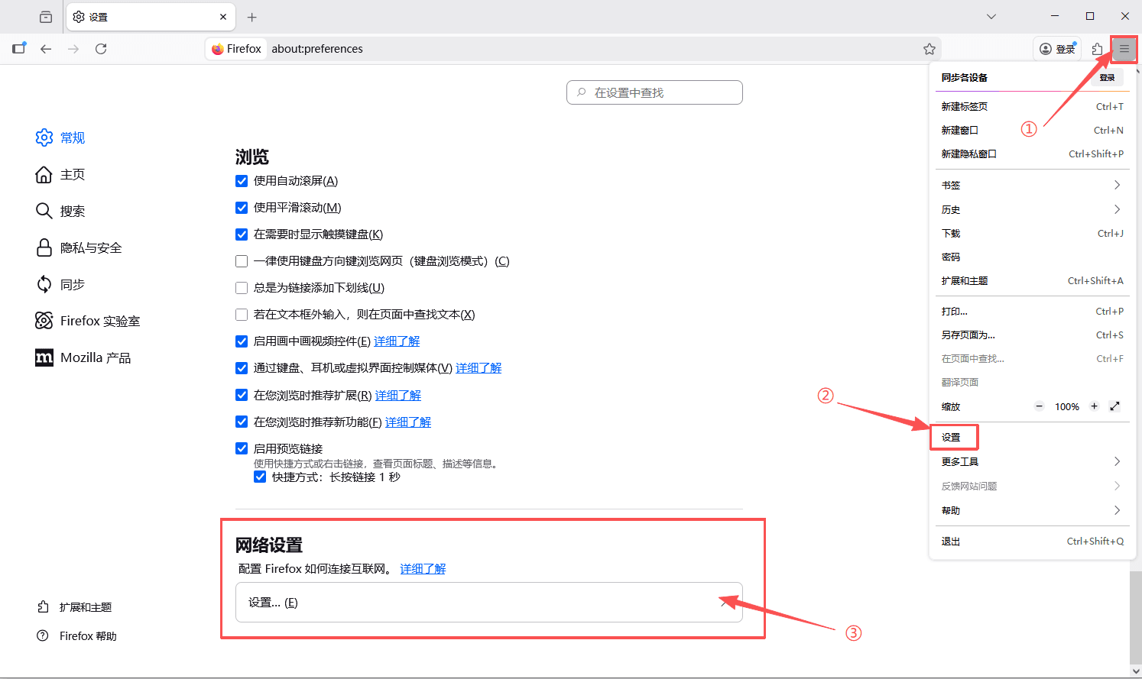This screenshot has height=679, width=1142.
Task: Toggle 在您浏览时推荐新功能 checkbox
Action: (242, 422)
